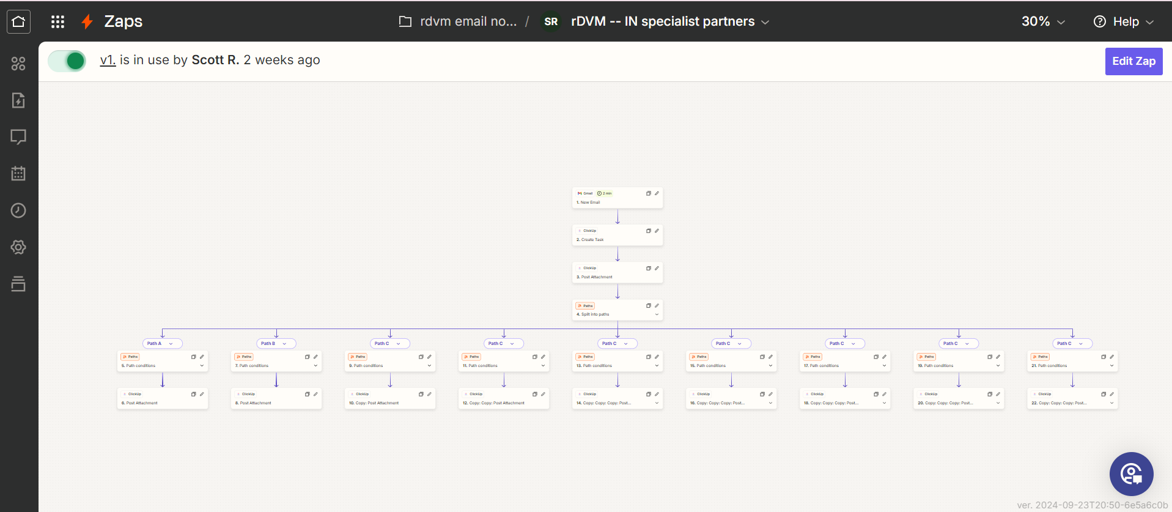Viewport: 1172px width, 512px height.
Task: Open the chat support bubble icon
Action: click(x=1131, y=474)
